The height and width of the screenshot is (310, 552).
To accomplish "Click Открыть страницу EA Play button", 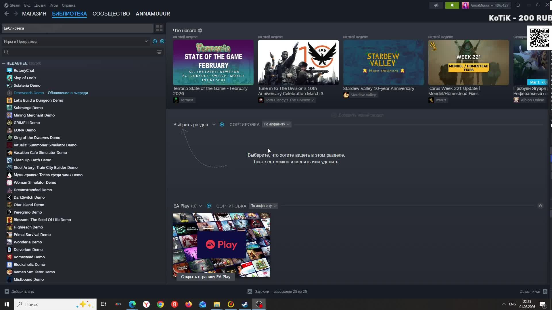I will (x=206, y=277).
